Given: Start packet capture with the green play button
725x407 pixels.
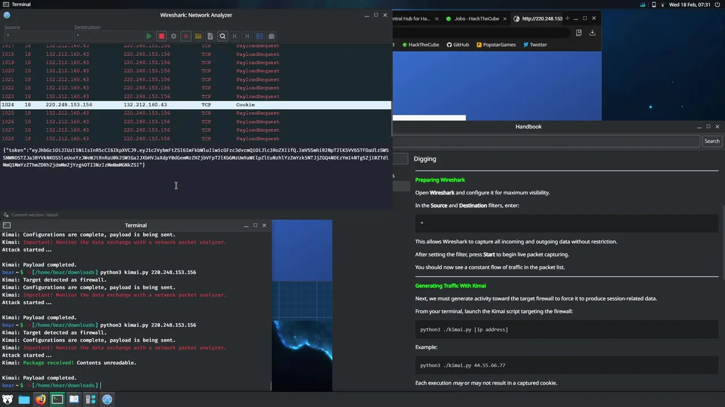Looking at the screenshot, I should (148, 36).
